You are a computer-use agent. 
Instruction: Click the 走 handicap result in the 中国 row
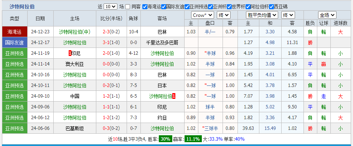point(323,96)
